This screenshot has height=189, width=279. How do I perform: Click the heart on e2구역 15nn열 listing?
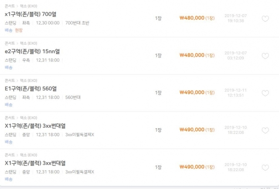(265, 56)
